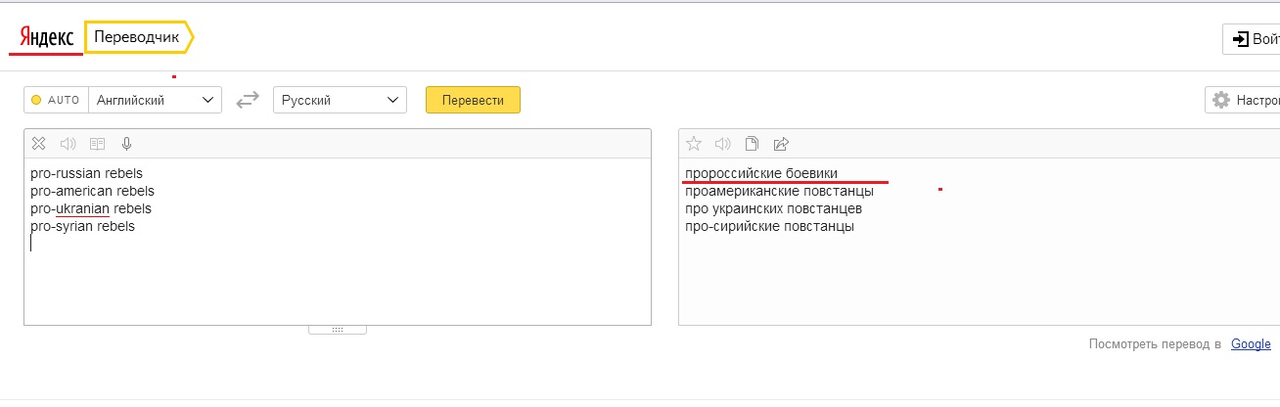The image size is (1280, 407).
Task: Swap source and target languages
Action: (248, 100)
